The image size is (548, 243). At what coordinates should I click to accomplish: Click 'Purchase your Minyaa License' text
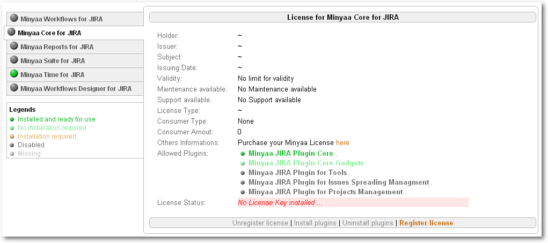(286, 142)
